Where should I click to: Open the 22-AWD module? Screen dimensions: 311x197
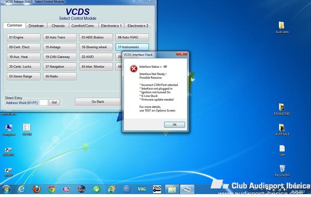[x=96, y=57]
